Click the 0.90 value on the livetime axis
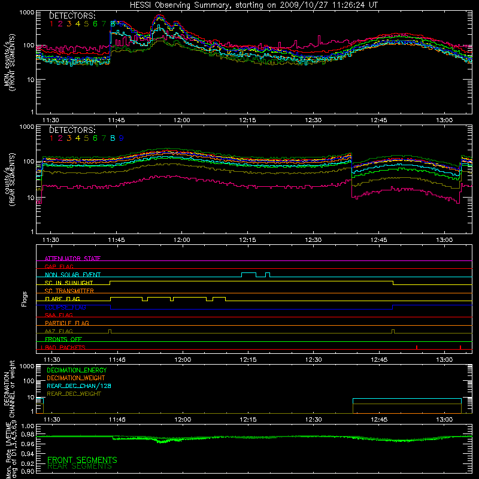 click(28, 472)
